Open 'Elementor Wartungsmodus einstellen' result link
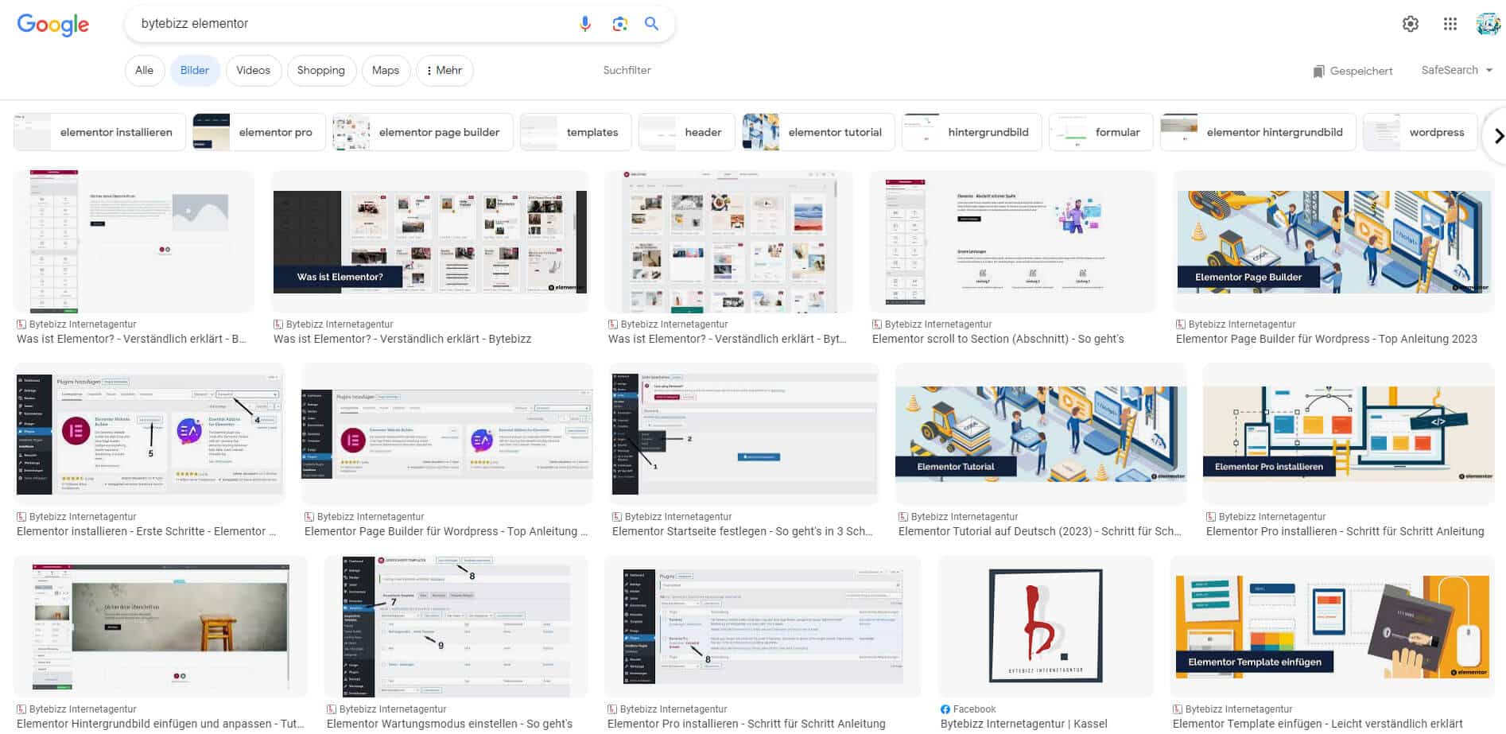Screen dimensions: 1506x734 point(449,724)
